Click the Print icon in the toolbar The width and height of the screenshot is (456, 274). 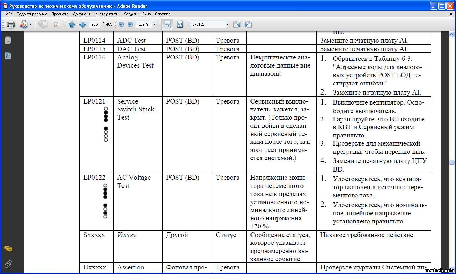(x=11, y=25)
